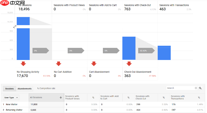Screen dimensions: 207x113
Task: Select the New Visitor row
Action: pyautogui.click(x=103, y=104)
